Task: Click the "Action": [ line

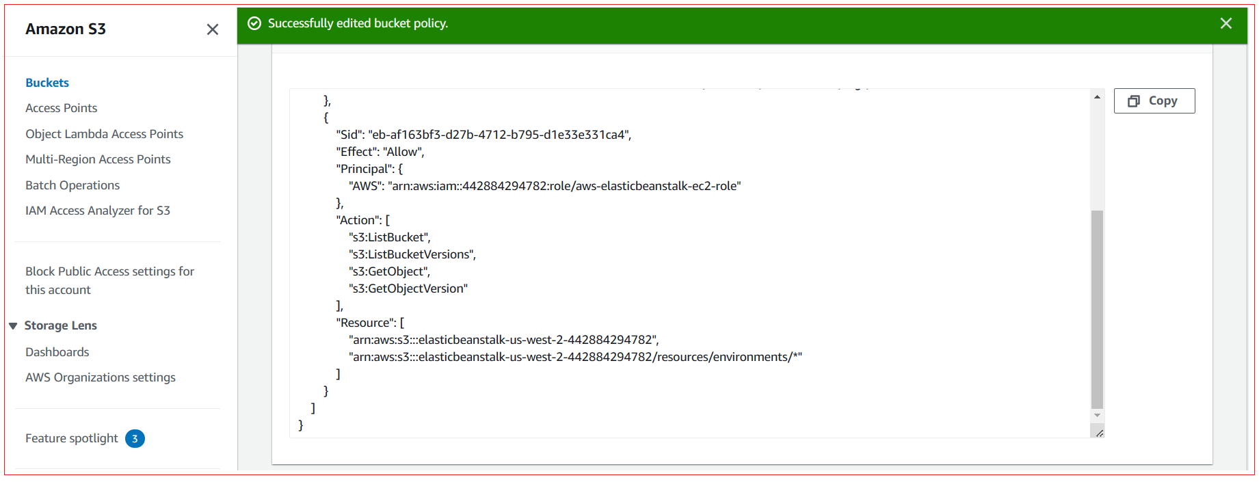Action: 362,220
